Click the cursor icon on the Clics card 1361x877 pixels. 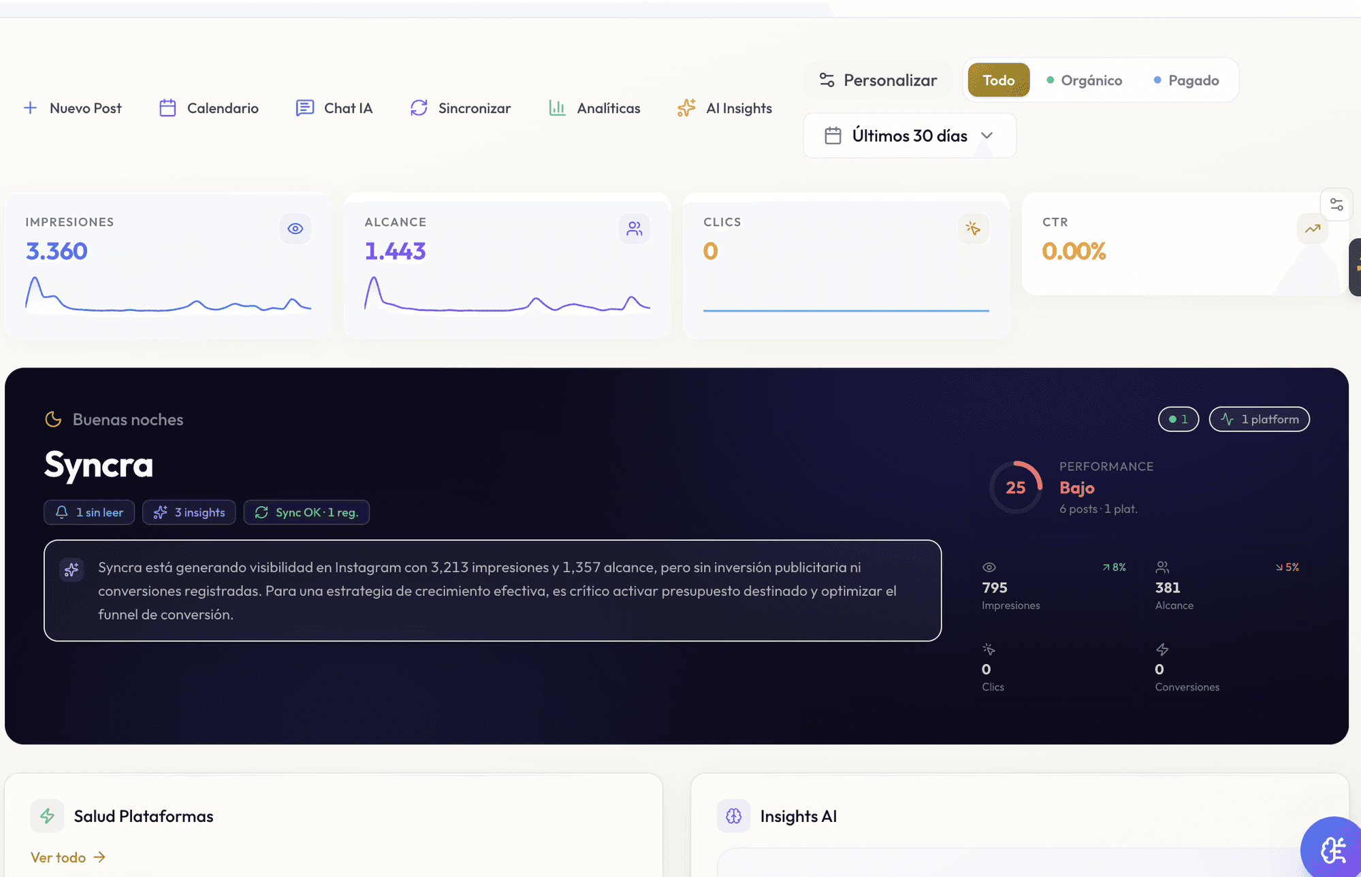click(x=973, y=229)
